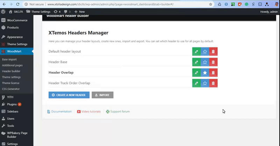Open the Users sidebar menu
This screenshot has width=280, height=146.
coord(16,118)
